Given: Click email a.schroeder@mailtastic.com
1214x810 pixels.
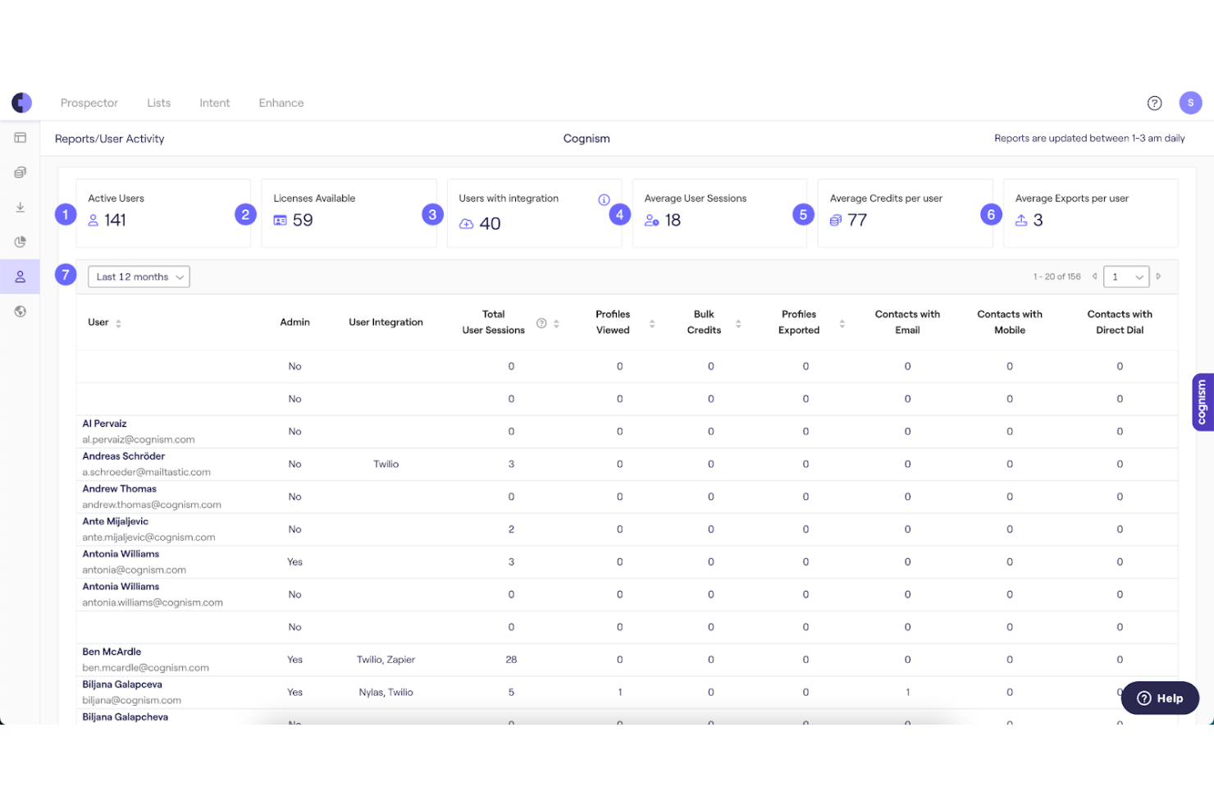Looking at the screenshot, I should pos(146,472).
